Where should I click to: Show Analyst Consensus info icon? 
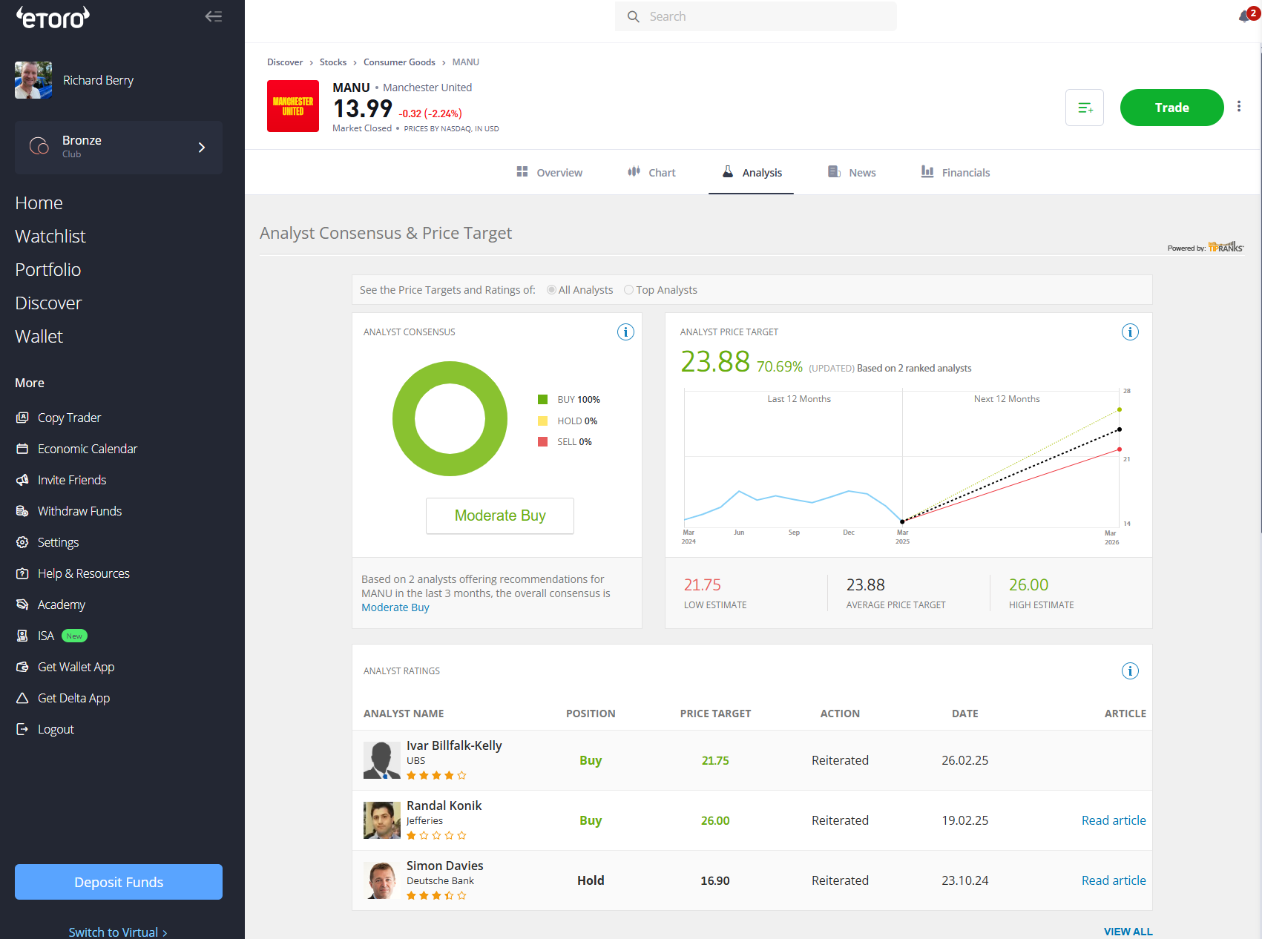point(625,332)
